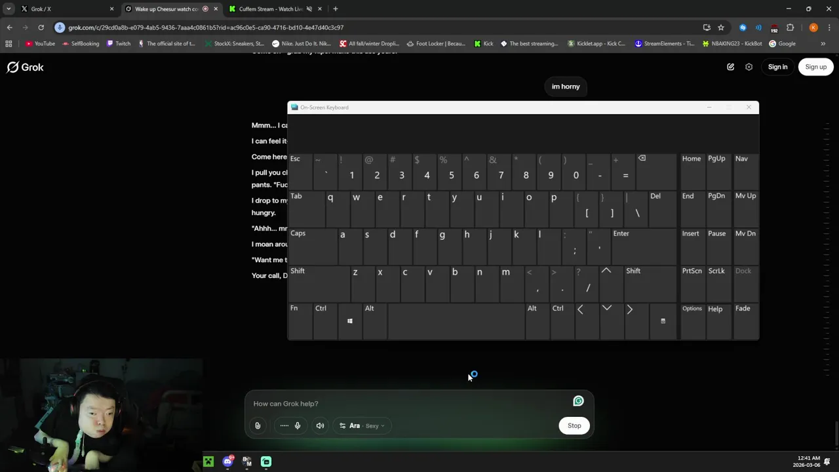839x472 pixels.
Task: Click Enter key on On-Screen Keyboard
Action: [643, 246]
